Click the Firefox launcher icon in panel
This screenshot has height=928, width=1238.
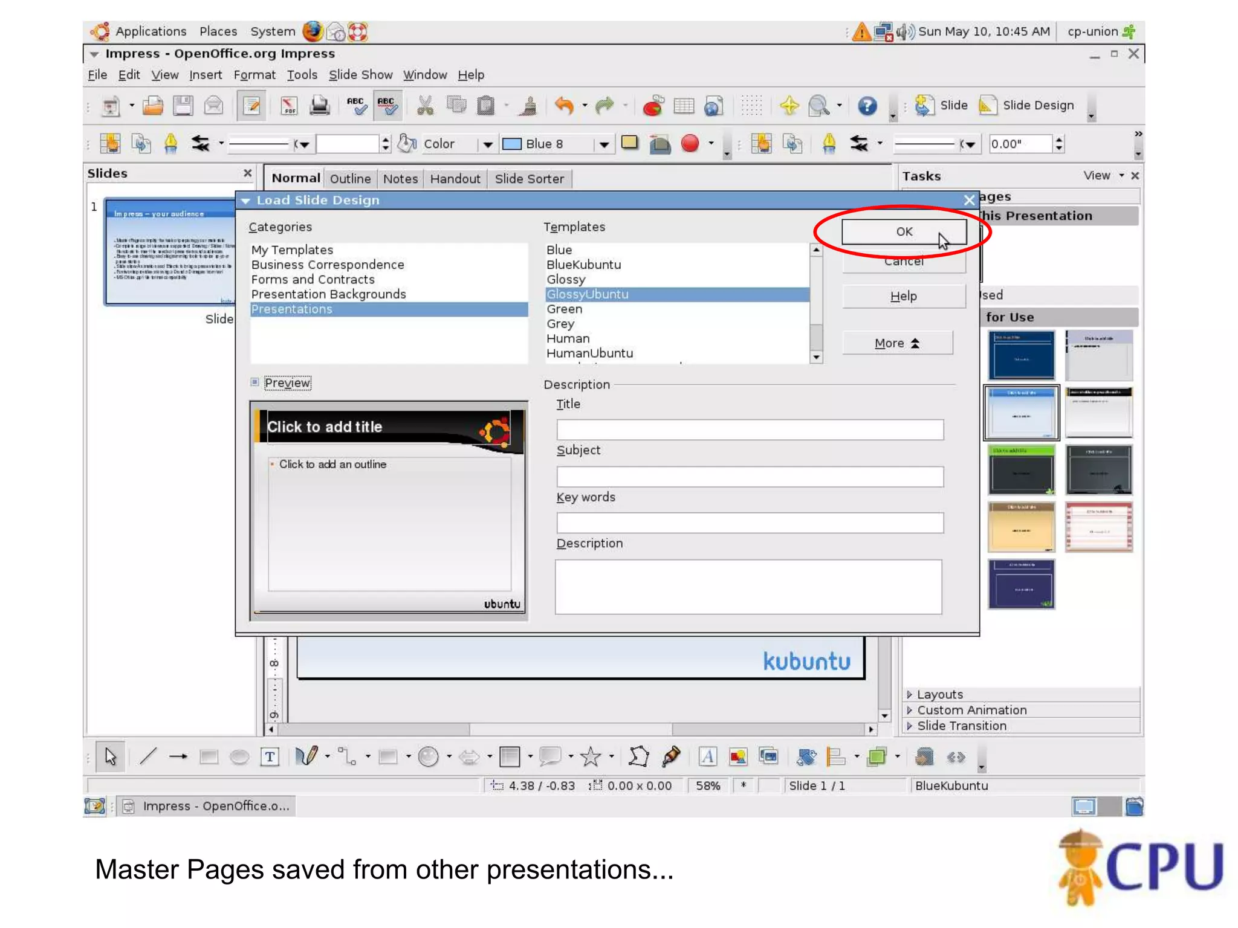(313, 31)
